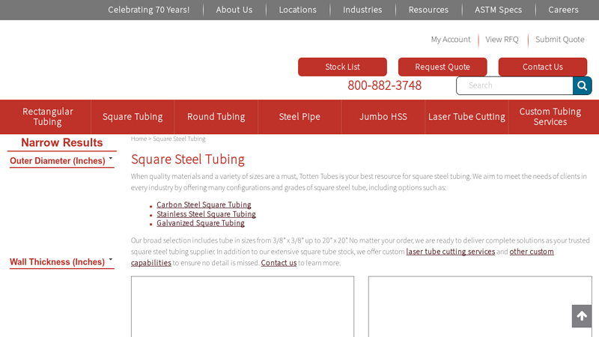
Task: Follow the other custom capabilities link
Action: click(x=532, y=252)
